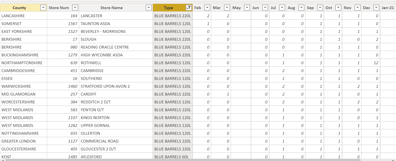Click the UPPER GORNAL store cell

coord(116,125)
